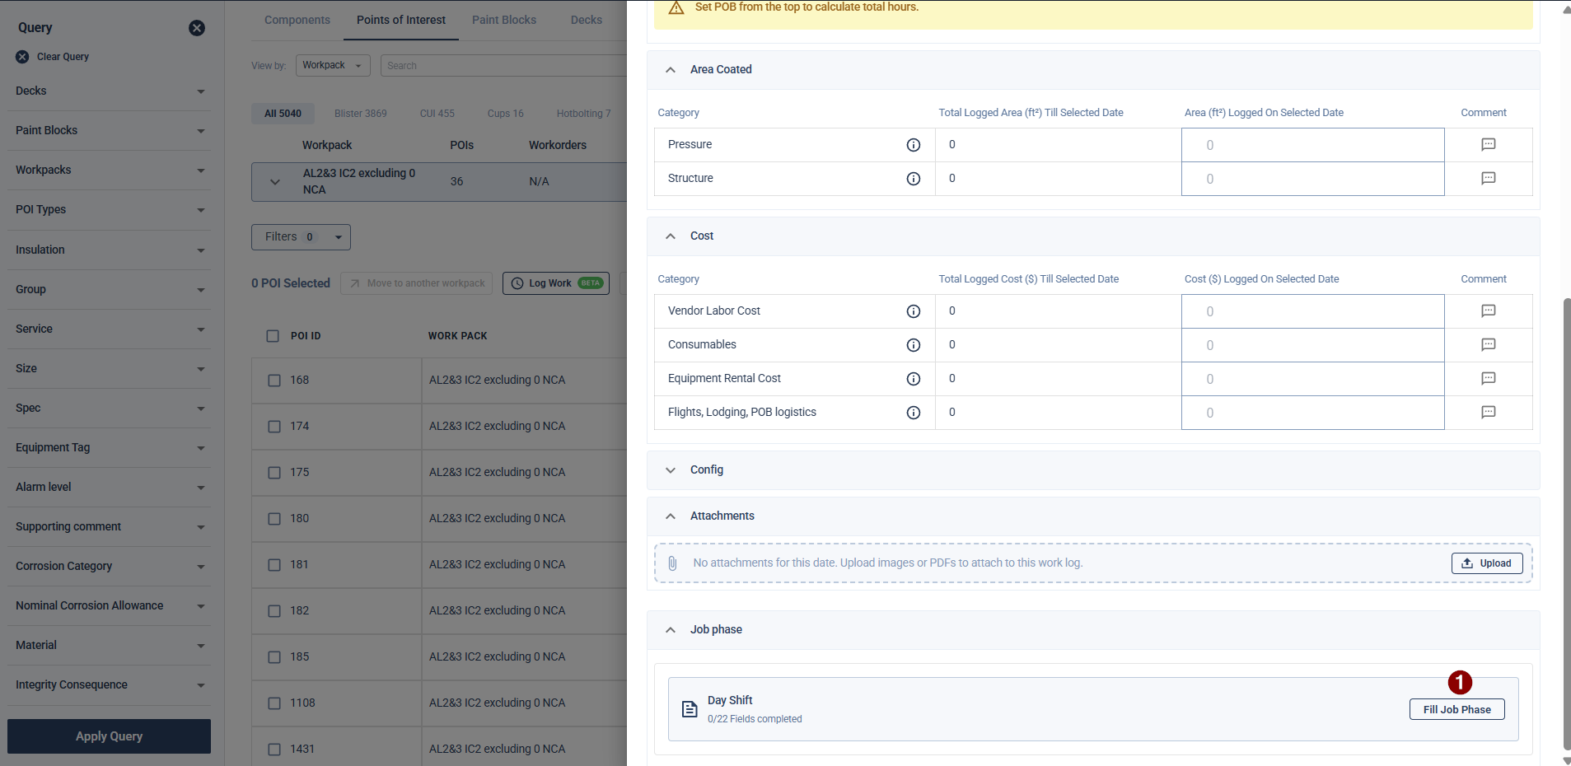Click the Clear Query icon
Screen dimensions: 1571x766
tap(22, 57)
